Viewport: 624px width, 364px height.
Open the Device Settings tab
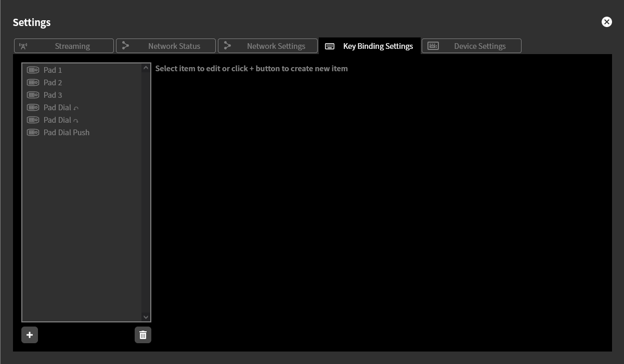coord(471,46)
